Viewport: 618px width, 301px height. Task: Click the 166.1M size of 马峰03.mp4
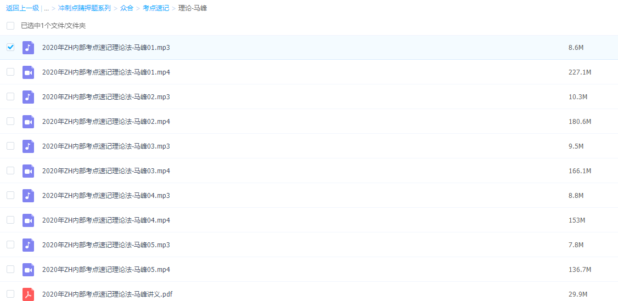(580, 171)
